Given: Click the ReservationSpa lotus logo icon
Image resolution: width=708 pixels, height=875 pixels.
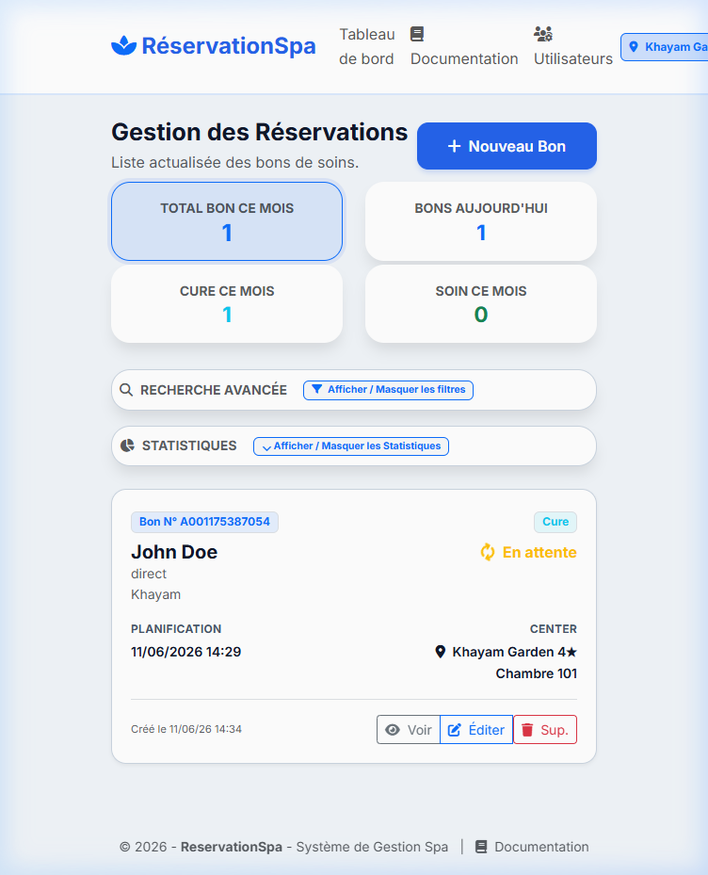Looking at the screenshot, I should 124,46.
